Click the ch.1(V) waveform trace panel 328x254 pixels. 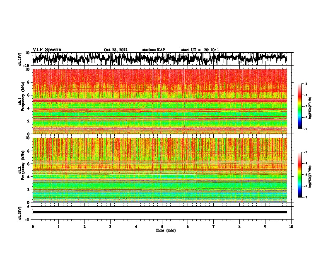[x=163, y=59]
